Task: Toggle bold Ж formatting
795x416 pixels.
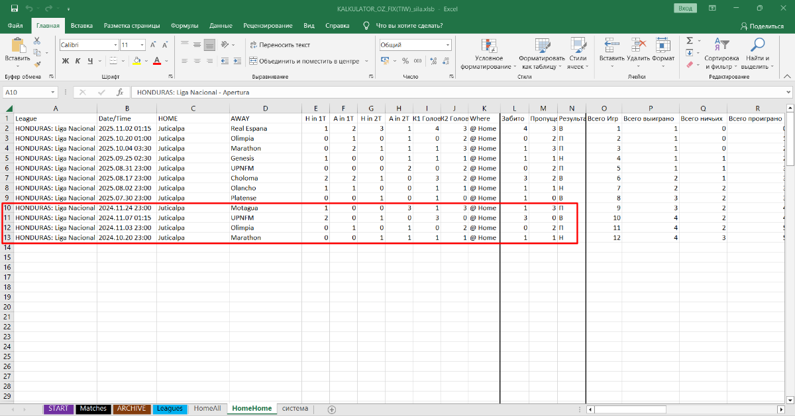Action: click(x=66, y=61)
